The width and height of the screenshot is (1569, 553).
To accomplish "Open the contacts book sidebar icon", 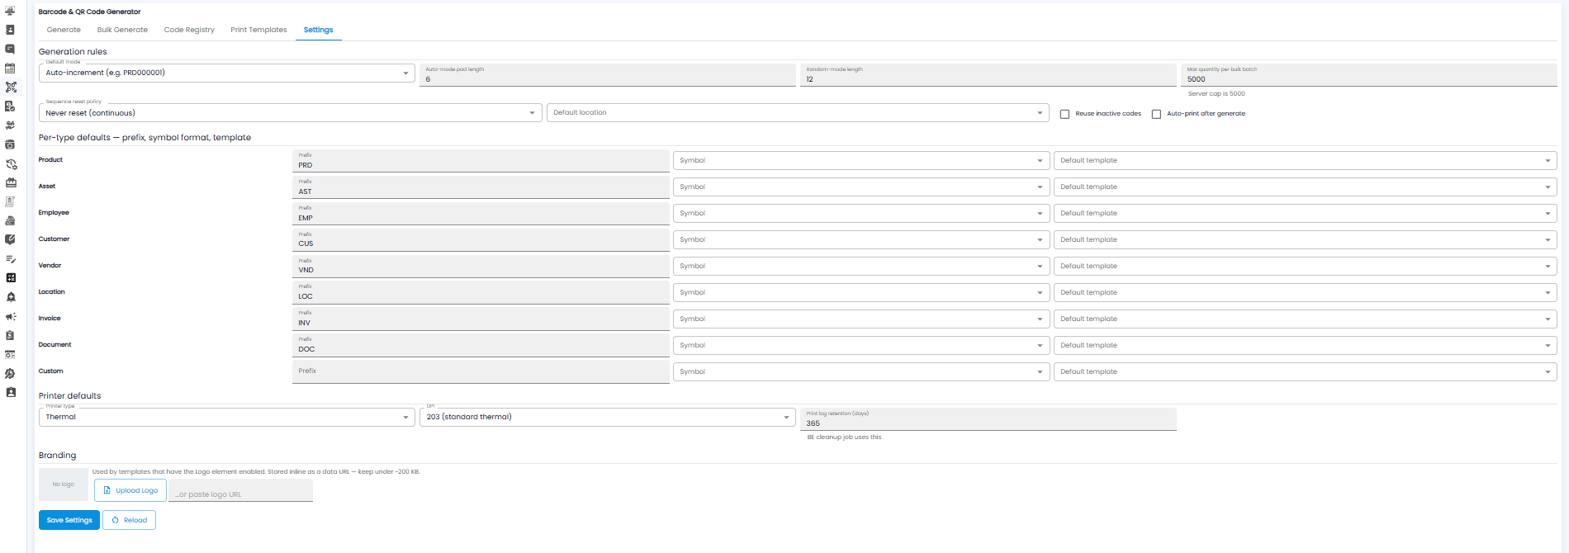I will [10, 30].
